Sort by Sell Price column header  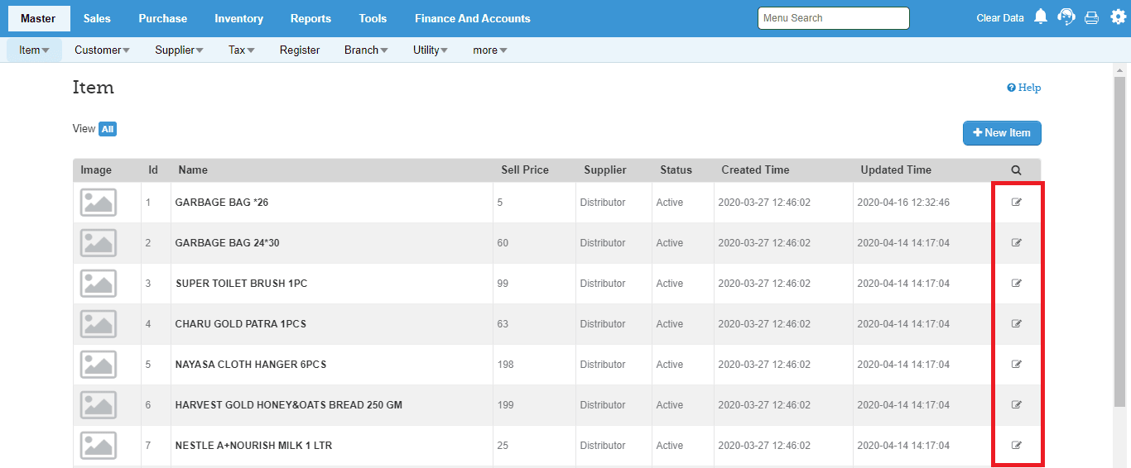point(525,170)
